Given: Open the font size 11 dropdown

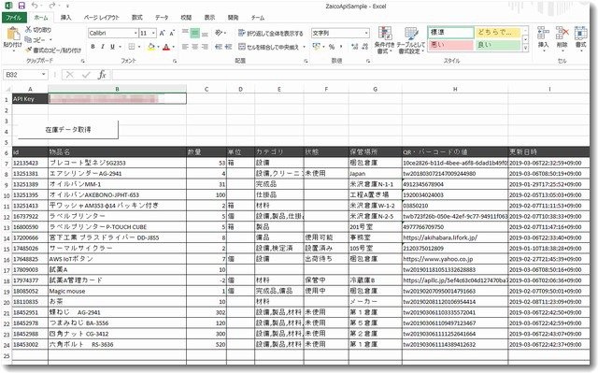Looking at the screenshot, I should click(148, 33).
